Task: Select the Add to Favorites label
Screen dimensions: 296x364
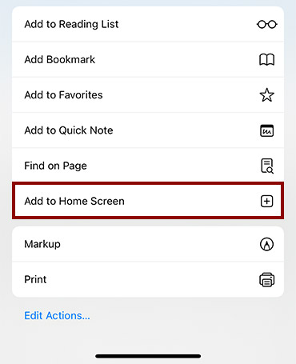Action: coord(63,95)
